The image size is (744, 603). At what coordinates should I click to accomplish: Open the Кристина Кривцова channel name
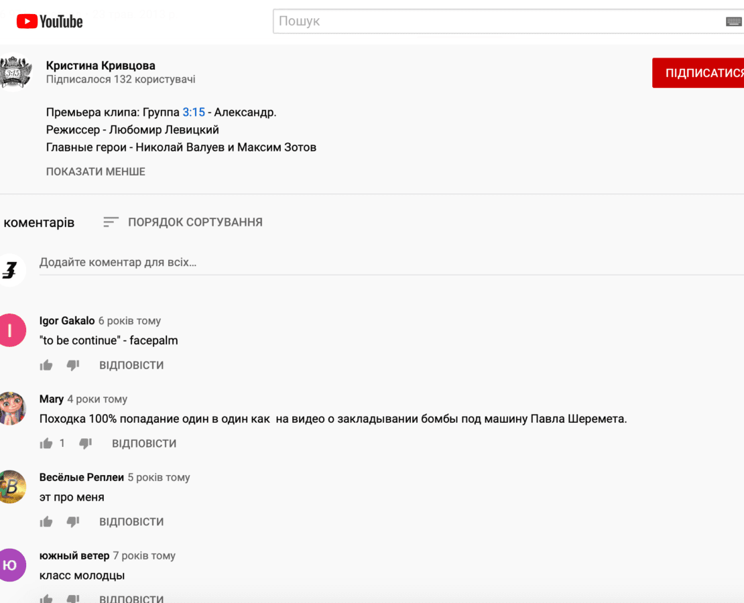click(x=101, y=66)
